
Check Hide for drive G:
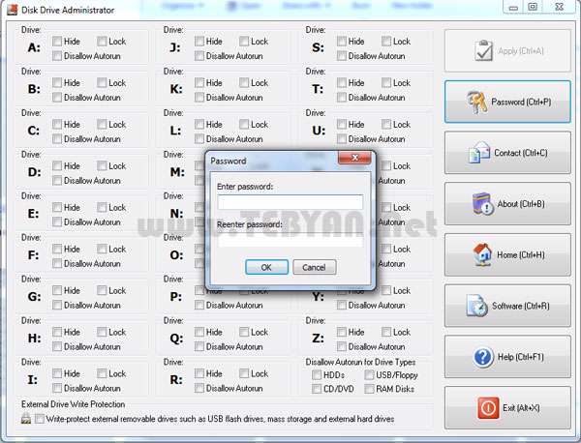[x=57, y=290]
